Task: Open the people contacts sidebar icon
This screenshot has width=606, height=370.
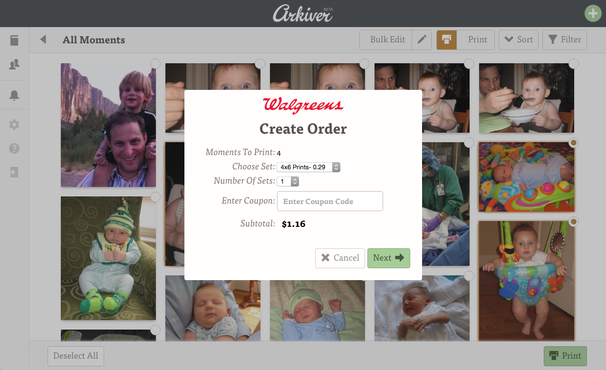Action: coord(14,64)
